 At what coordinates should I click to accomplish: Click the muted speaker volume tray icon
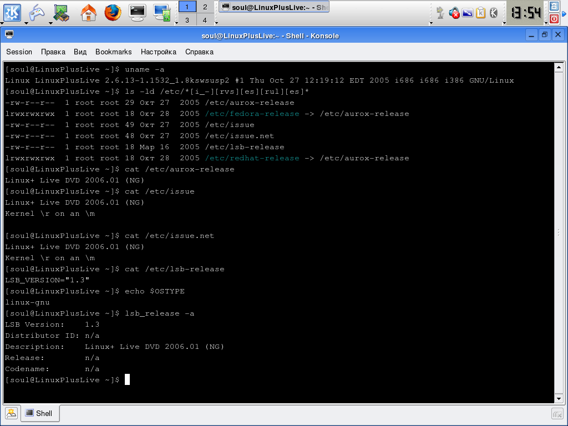pos(454,13)
